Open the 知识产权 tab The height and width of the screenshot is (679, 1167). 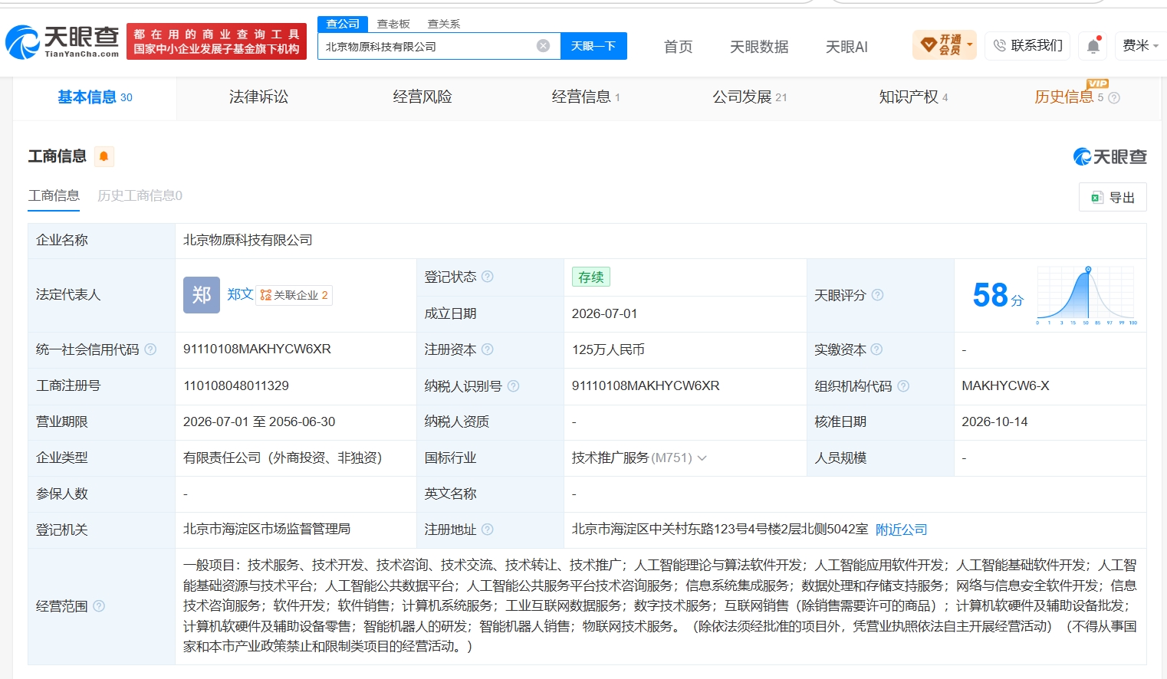tap(913, 97)
